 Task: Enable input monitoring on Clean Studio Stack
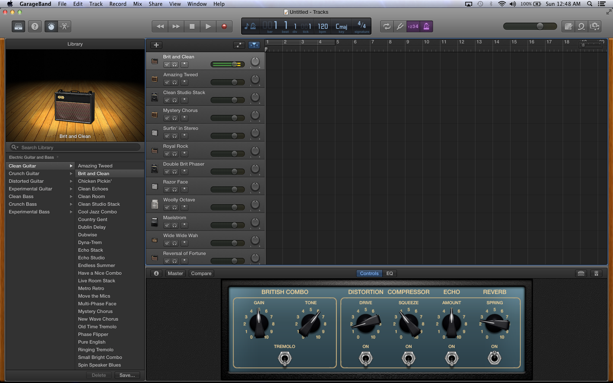184,100
